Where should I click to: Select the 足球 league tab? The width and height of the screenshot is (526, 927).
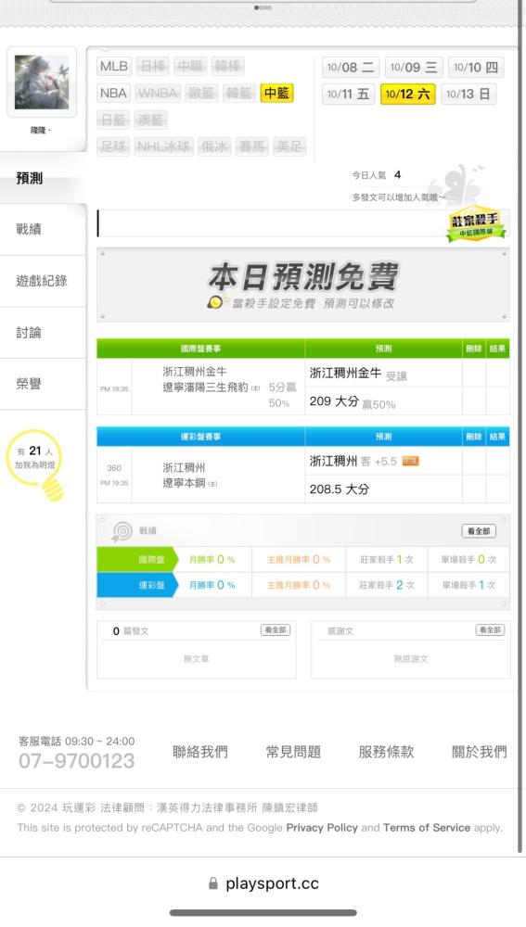coord(113,146)
